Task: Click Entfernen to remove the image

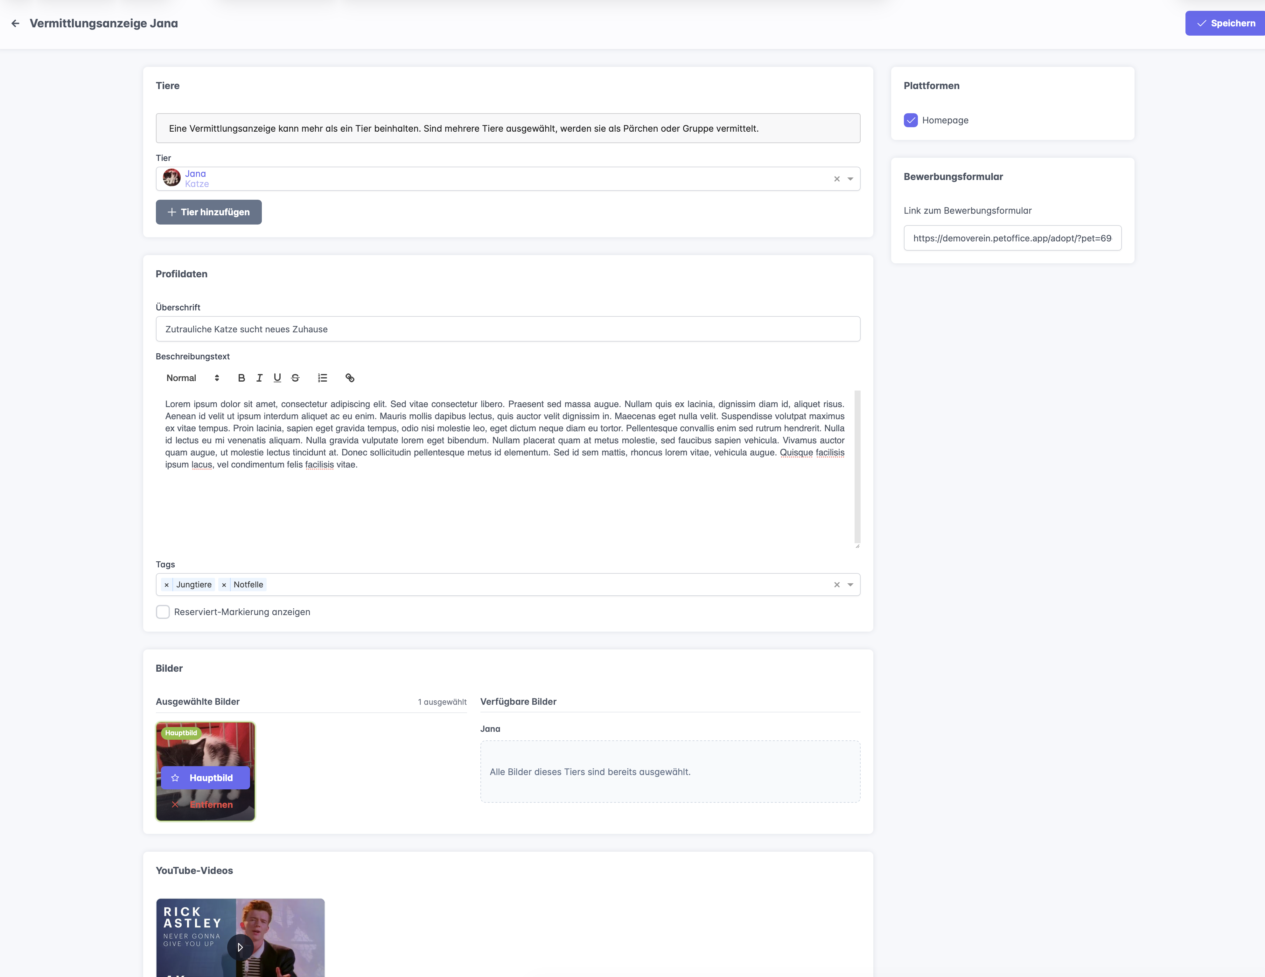Action: point(205,804)
